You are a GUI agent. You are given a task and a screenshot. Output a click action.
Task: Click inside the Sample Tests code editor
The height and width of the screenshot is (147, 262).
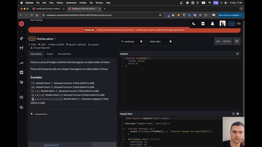pos(174,131)
